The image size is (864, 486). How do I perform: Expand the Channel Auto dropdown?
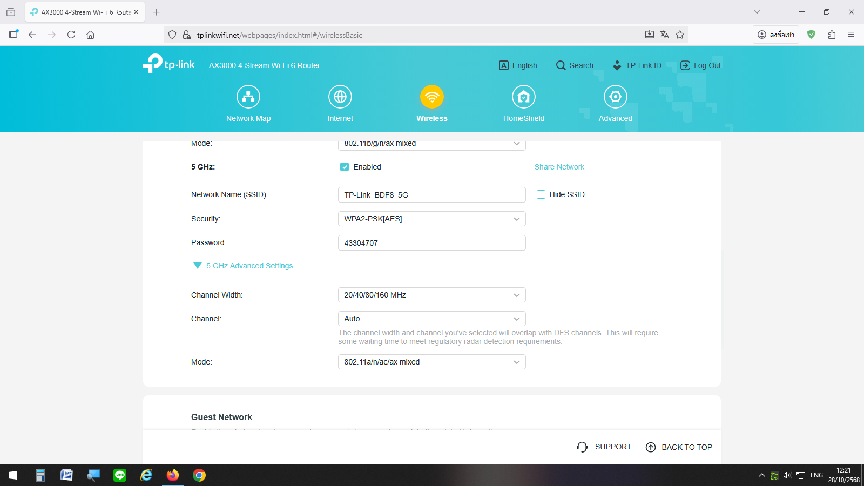431,319
